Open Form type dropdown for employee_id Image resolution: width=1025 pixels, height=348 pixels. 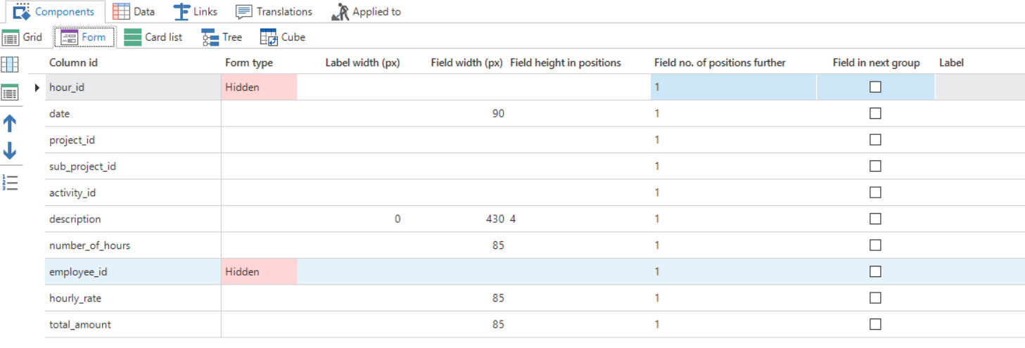[x=259, y=271]
